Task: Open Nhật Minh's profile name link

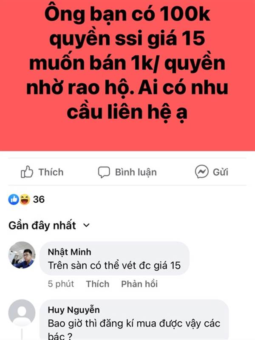Action: (69, 252)
